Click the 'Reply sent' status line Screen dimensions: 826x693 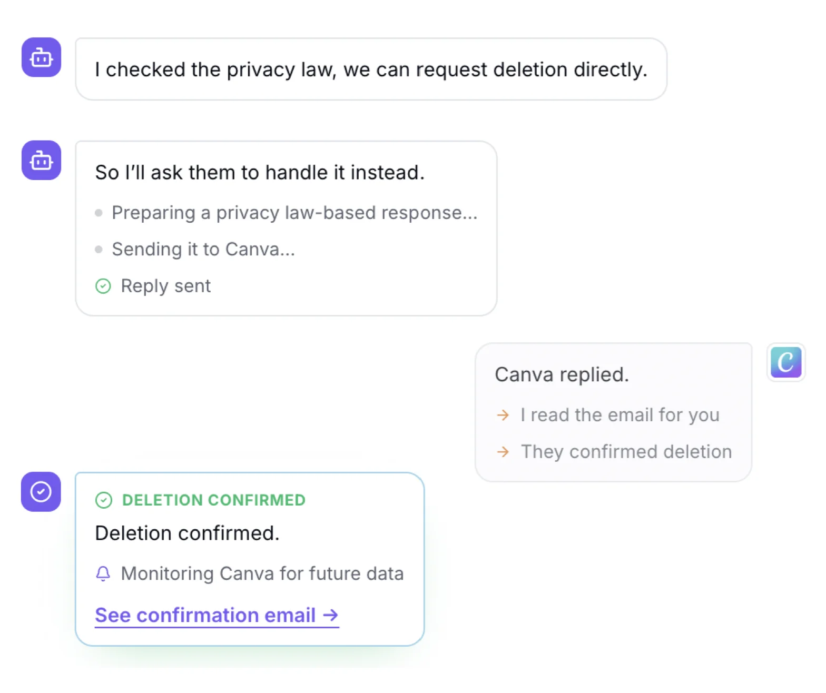click(165, 286)
